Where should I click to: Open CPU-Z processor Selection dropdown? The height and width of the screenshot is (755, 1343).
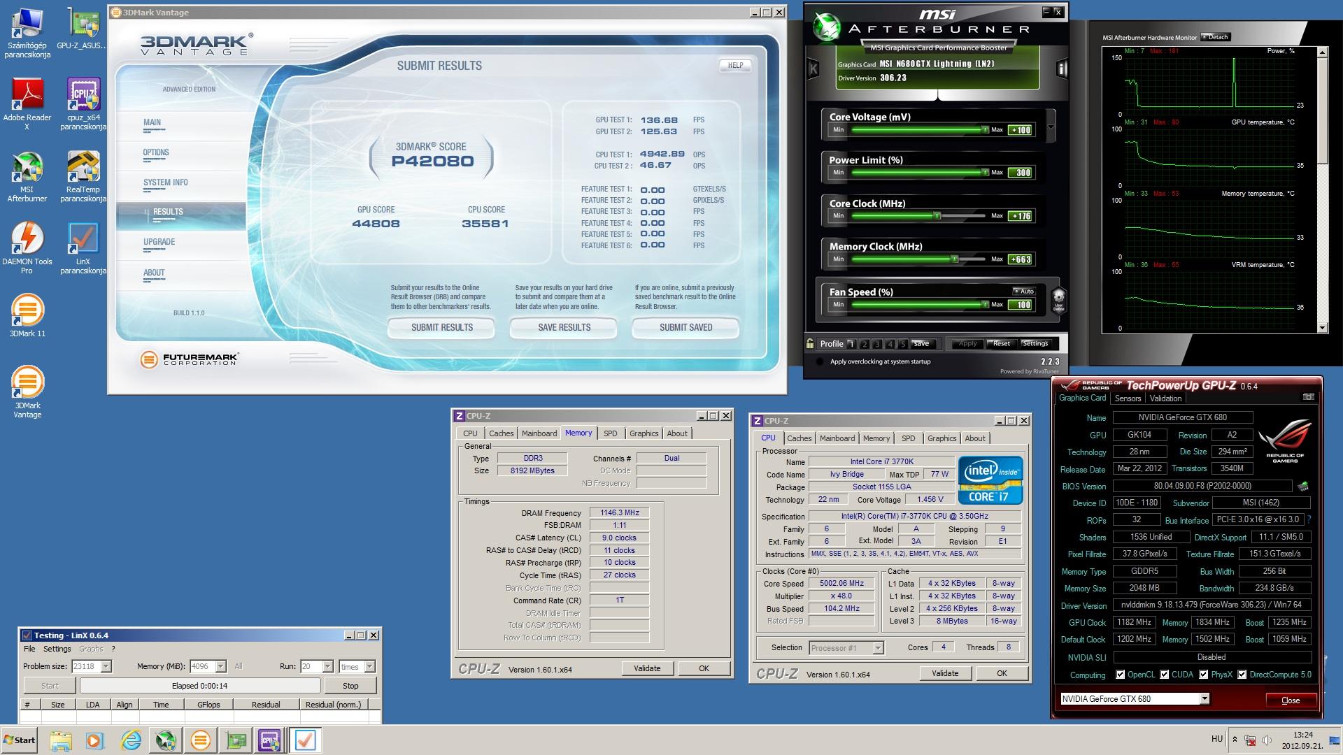coord(878,648)
